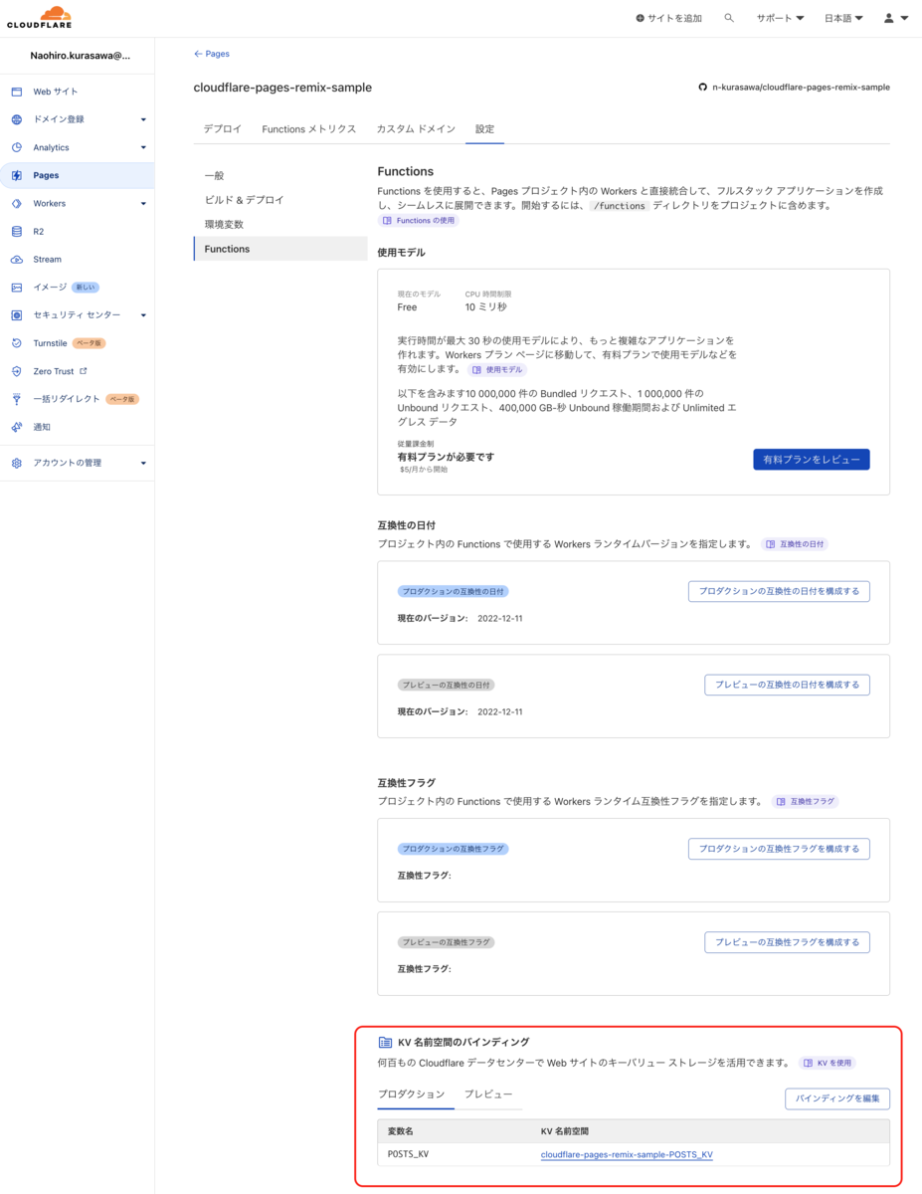
Task: Click the 互換性の日付 doc link badge
Action: (x=795, y=544)
